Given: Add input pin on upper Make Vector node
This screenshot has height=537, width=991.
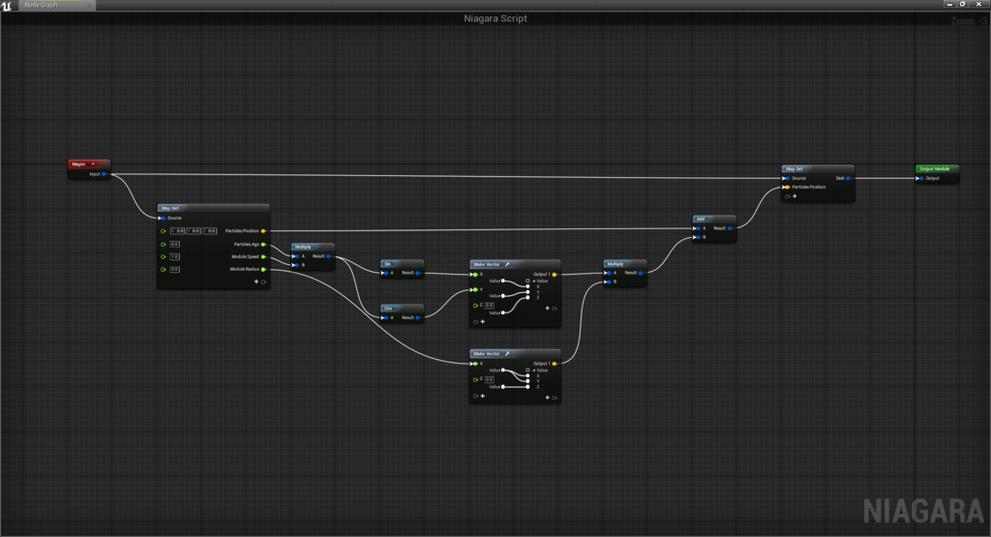Looking at the screenshot, I should 482,321.
